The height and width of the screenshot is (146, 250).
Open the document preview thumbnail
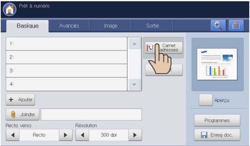pyautogui.click(x=217, y=64)
